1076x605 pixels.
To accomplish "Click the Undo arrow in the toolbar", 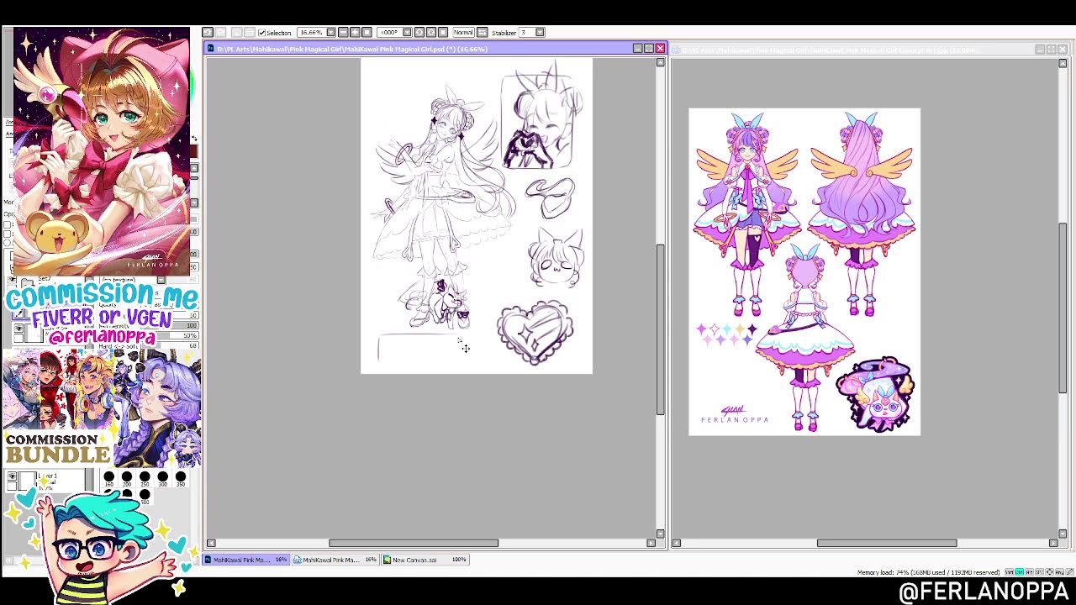I will click(208, 33).
